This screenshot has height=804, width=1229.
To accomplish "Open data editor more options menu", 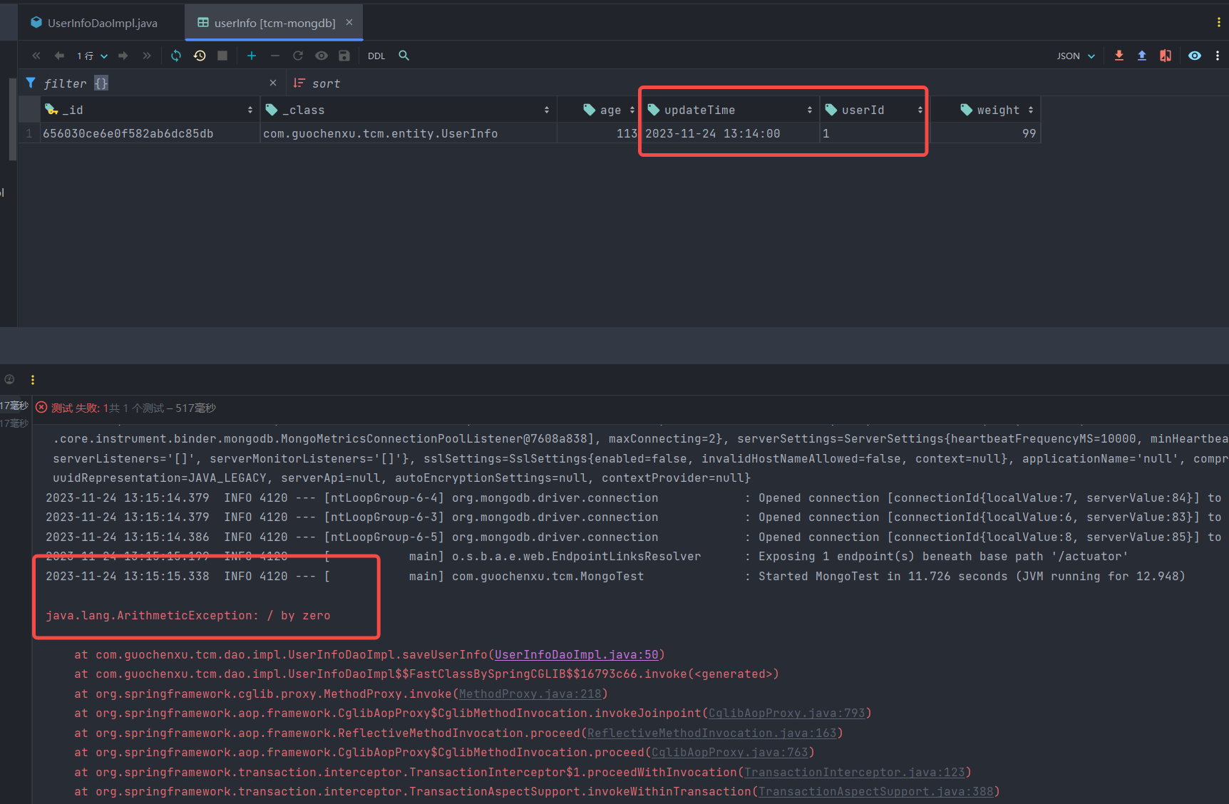I will pos(1218,56).
